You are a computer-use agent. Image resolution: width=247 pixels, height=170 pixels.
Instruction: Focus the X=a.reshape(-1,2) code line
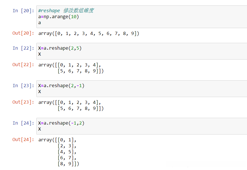[x=61, y=123]
